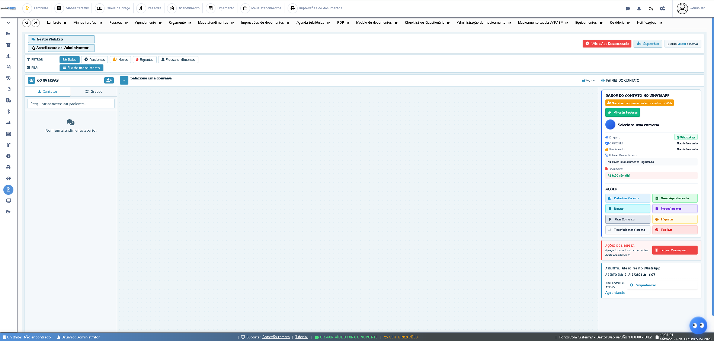Screen dimensions: 714x341
Task: Click the monitor screen sidebar icon
Action: (x=8, y=201)
